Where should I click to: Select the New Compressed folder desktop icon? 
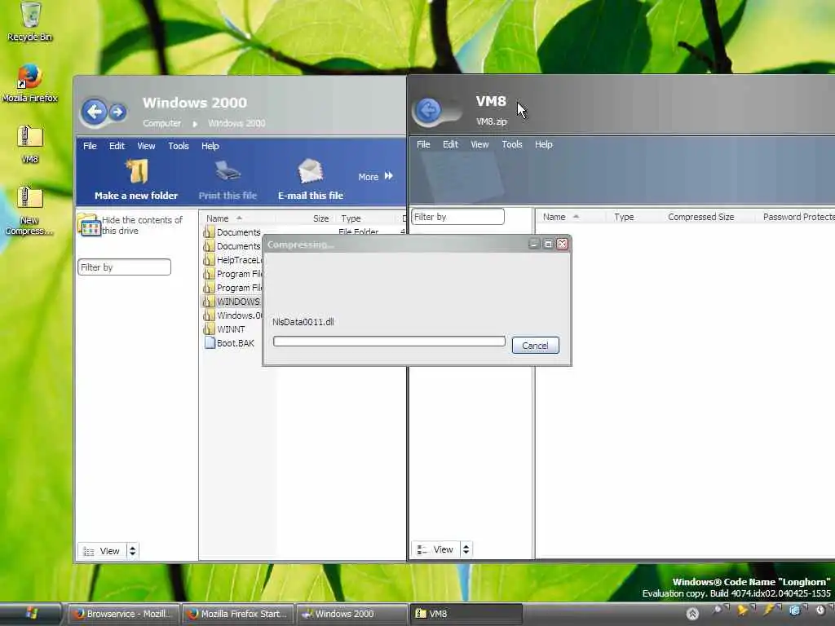(29, 210)
